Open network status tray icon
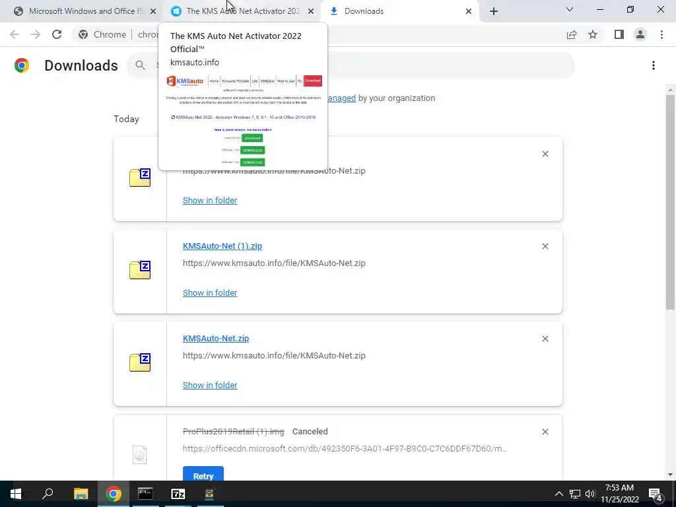This screenshot has height=507, width=676. click(575, 494)
